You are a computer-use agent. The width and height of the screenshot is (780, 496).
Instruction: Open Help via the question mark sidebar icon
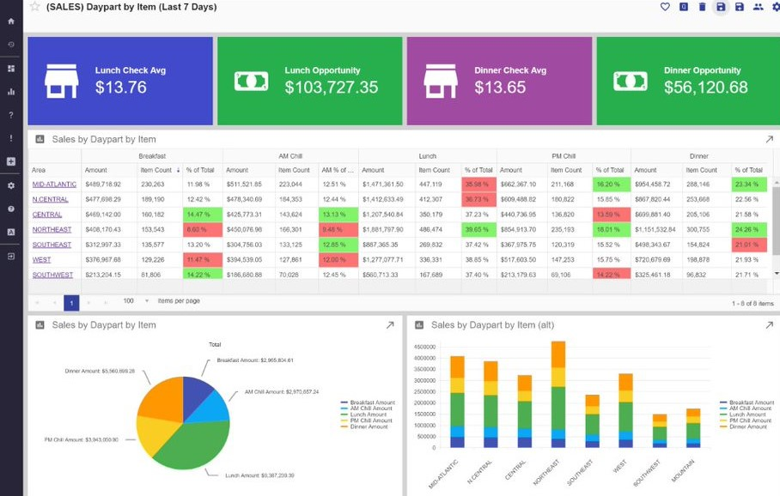(x=12, y=112)
